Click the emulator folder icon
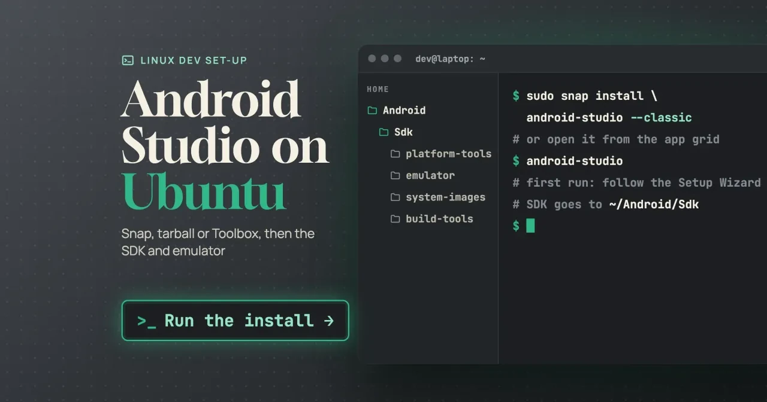Image resolution: width=767 pixels, height=402 pixels. (395, 175)
